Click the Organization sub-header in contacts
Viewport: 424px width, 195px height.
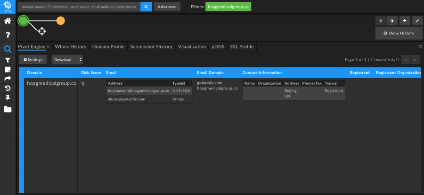[269, 83]
